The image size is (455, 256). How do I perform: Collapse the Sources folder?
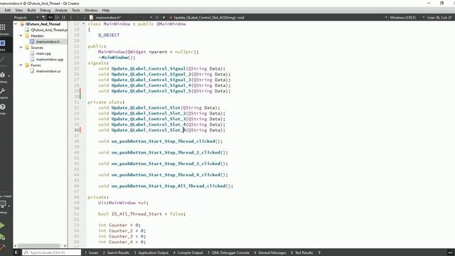(21, 48)
